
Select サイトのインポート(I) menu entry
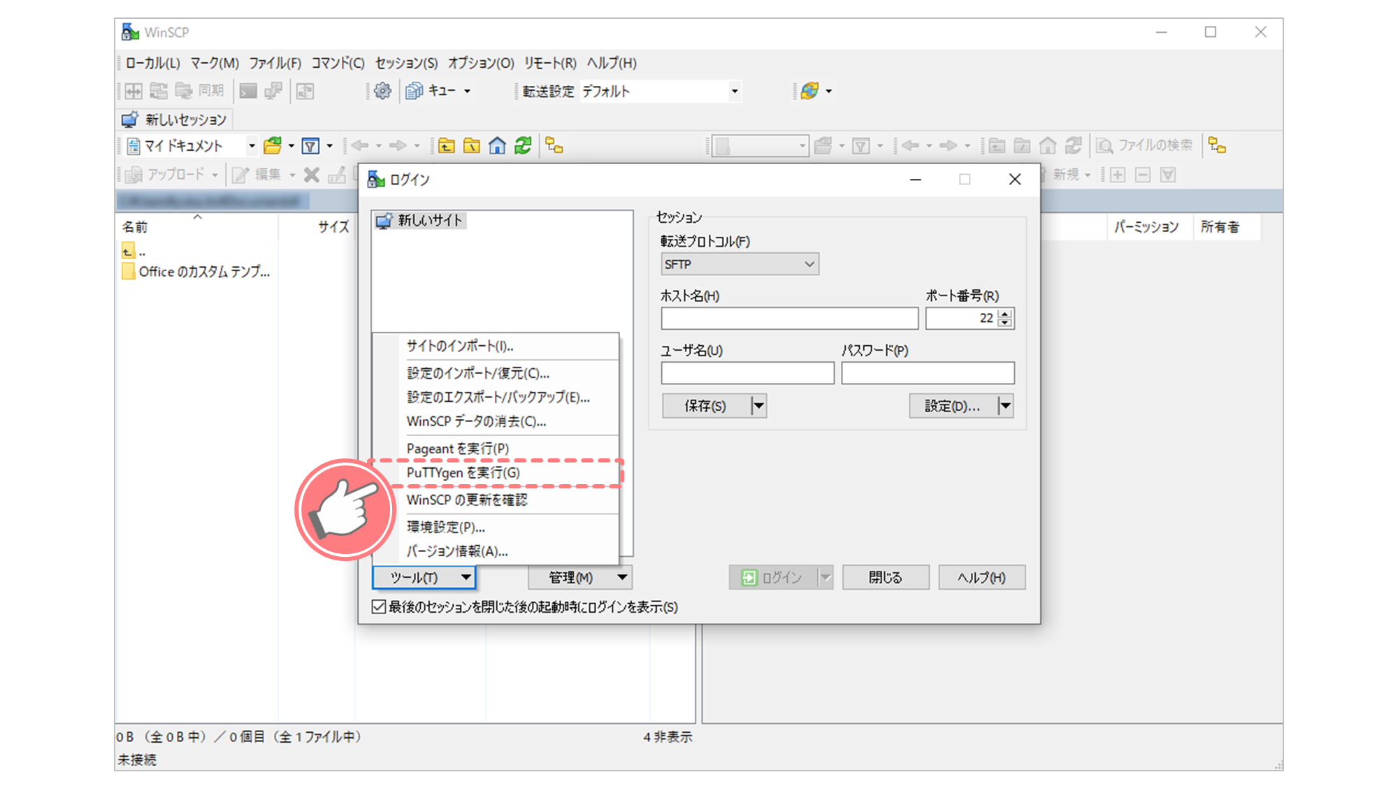pyautogui.click(x=496, y=346)
